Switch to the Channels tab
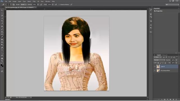The width and height of the screenshot is (180, 101). coord(165,55)
